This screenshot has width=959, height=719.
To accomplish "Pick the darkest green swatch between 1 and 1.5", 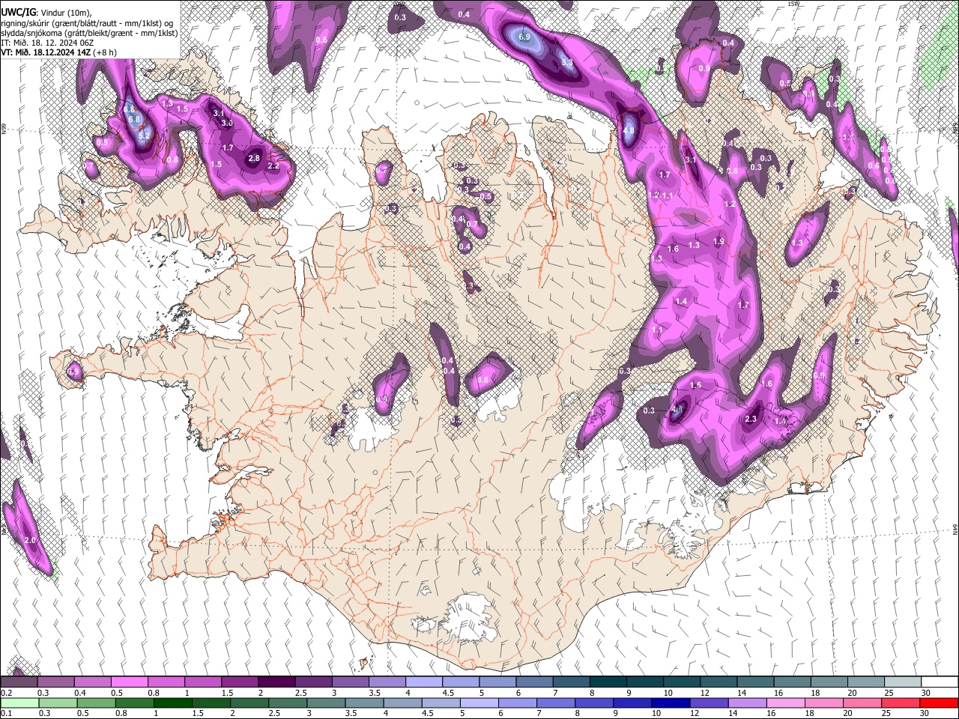I will [x=173, y=703].
